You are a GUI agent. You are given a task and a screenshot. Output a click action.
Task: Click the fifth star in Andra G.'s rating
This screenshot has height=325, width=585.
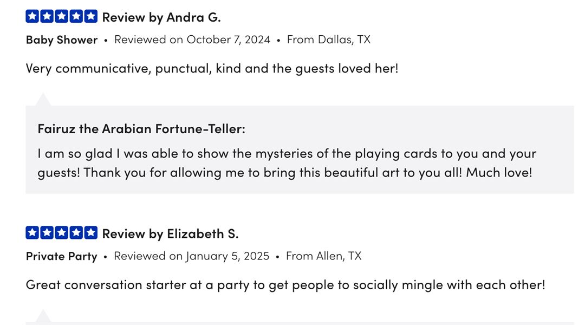point(91,17)
